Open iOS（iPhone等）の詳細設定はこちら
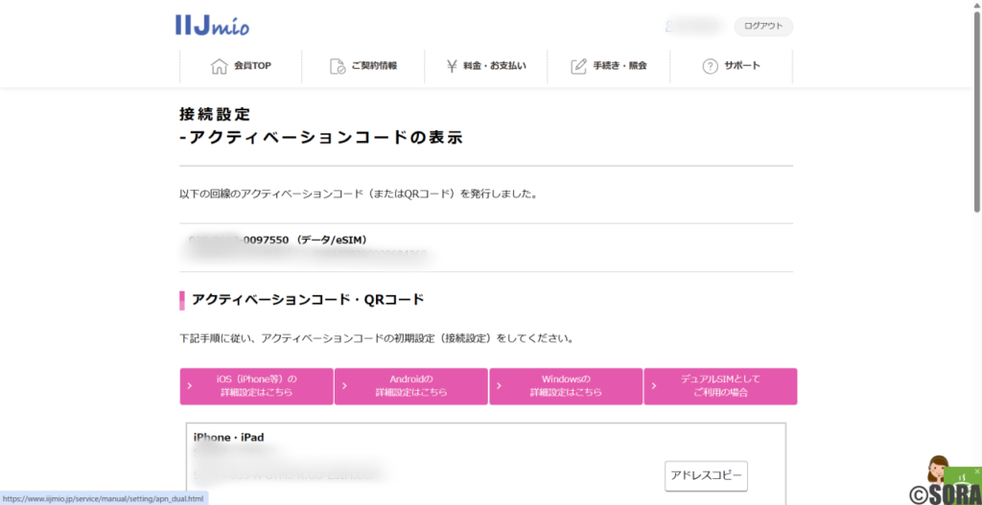The height and width of the screenshot is (505, 982). (x=257, y=386)
